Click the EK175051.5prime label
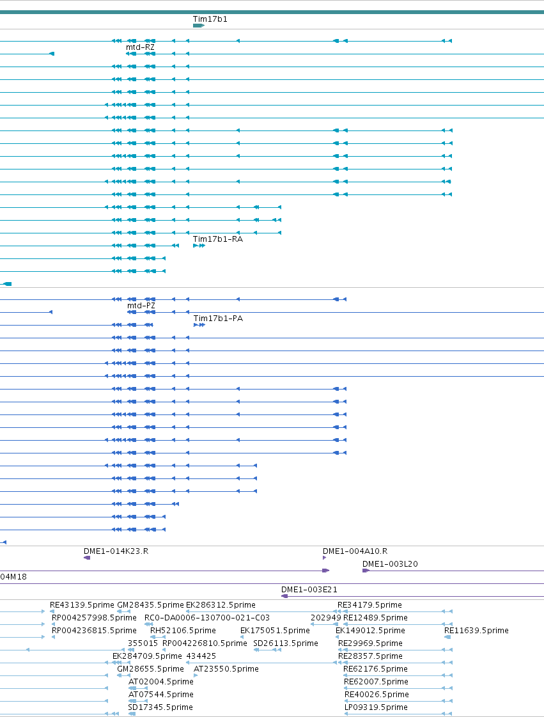This screenshot has width=544, height=717. (x=276, y=631)
